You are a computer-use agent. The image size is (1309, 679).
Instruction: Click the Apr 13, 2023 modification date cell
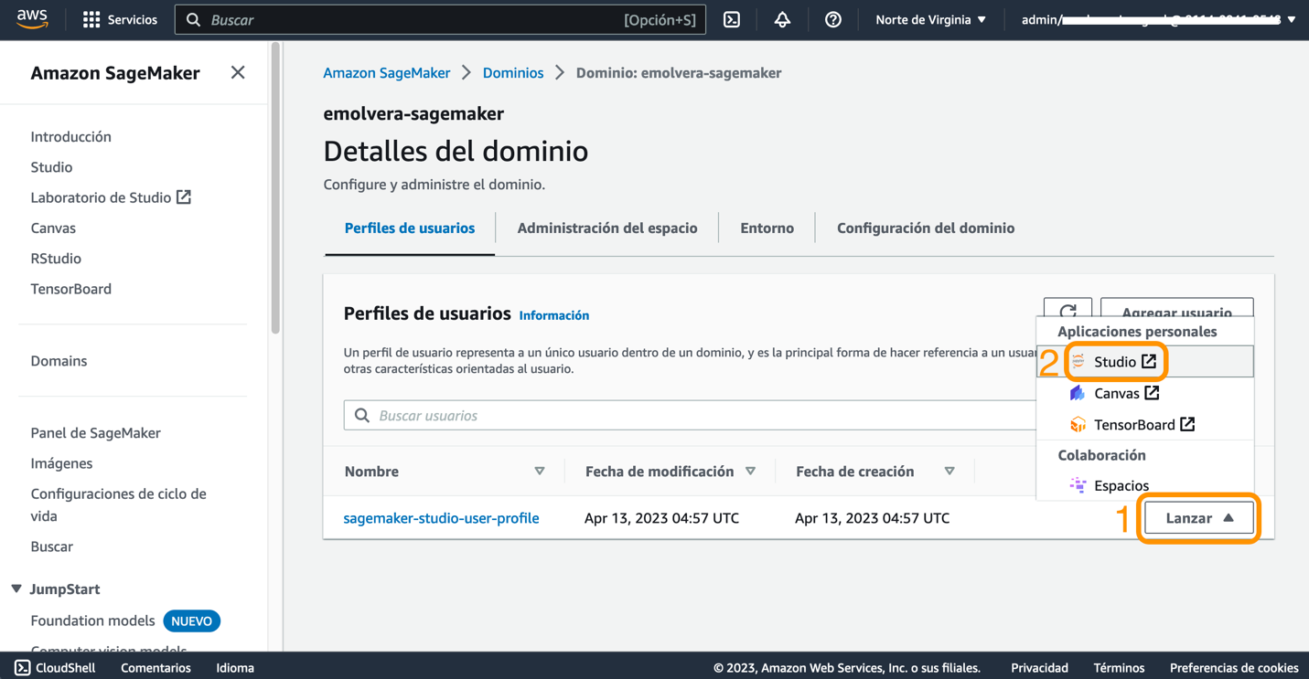(x=661, y=518)
